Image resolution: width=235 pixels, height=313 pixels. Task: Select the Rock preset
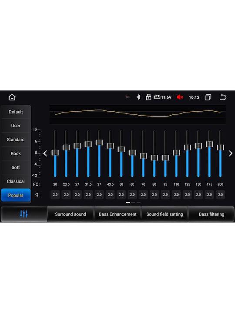[16, 153]
